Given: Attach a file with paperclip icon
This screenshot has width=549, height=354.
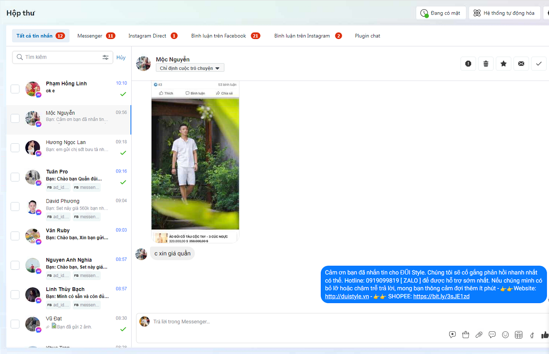Looking at the screenshot, I should click(479, 335).
